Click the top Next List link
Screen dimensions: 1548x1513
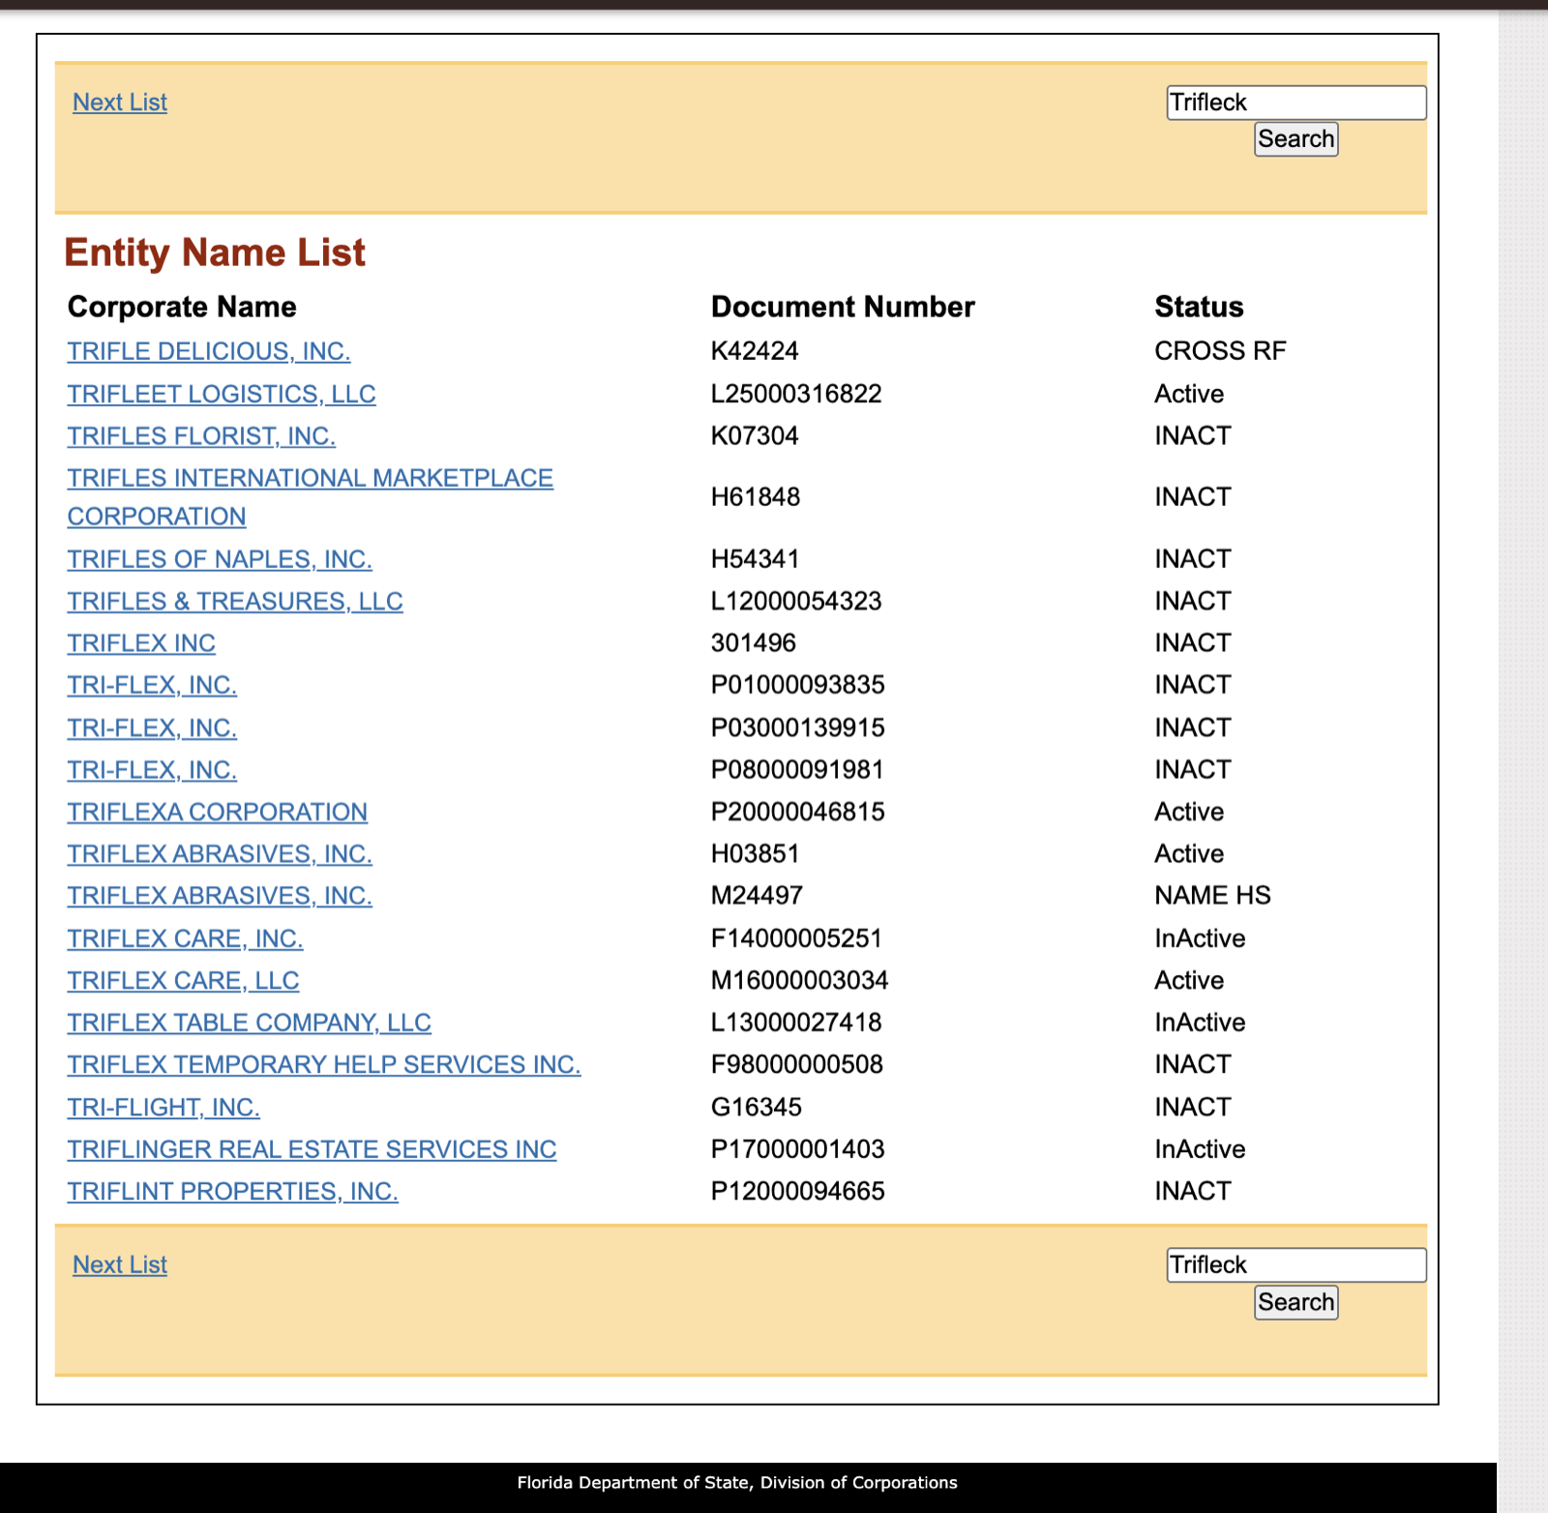pos(120,103)
